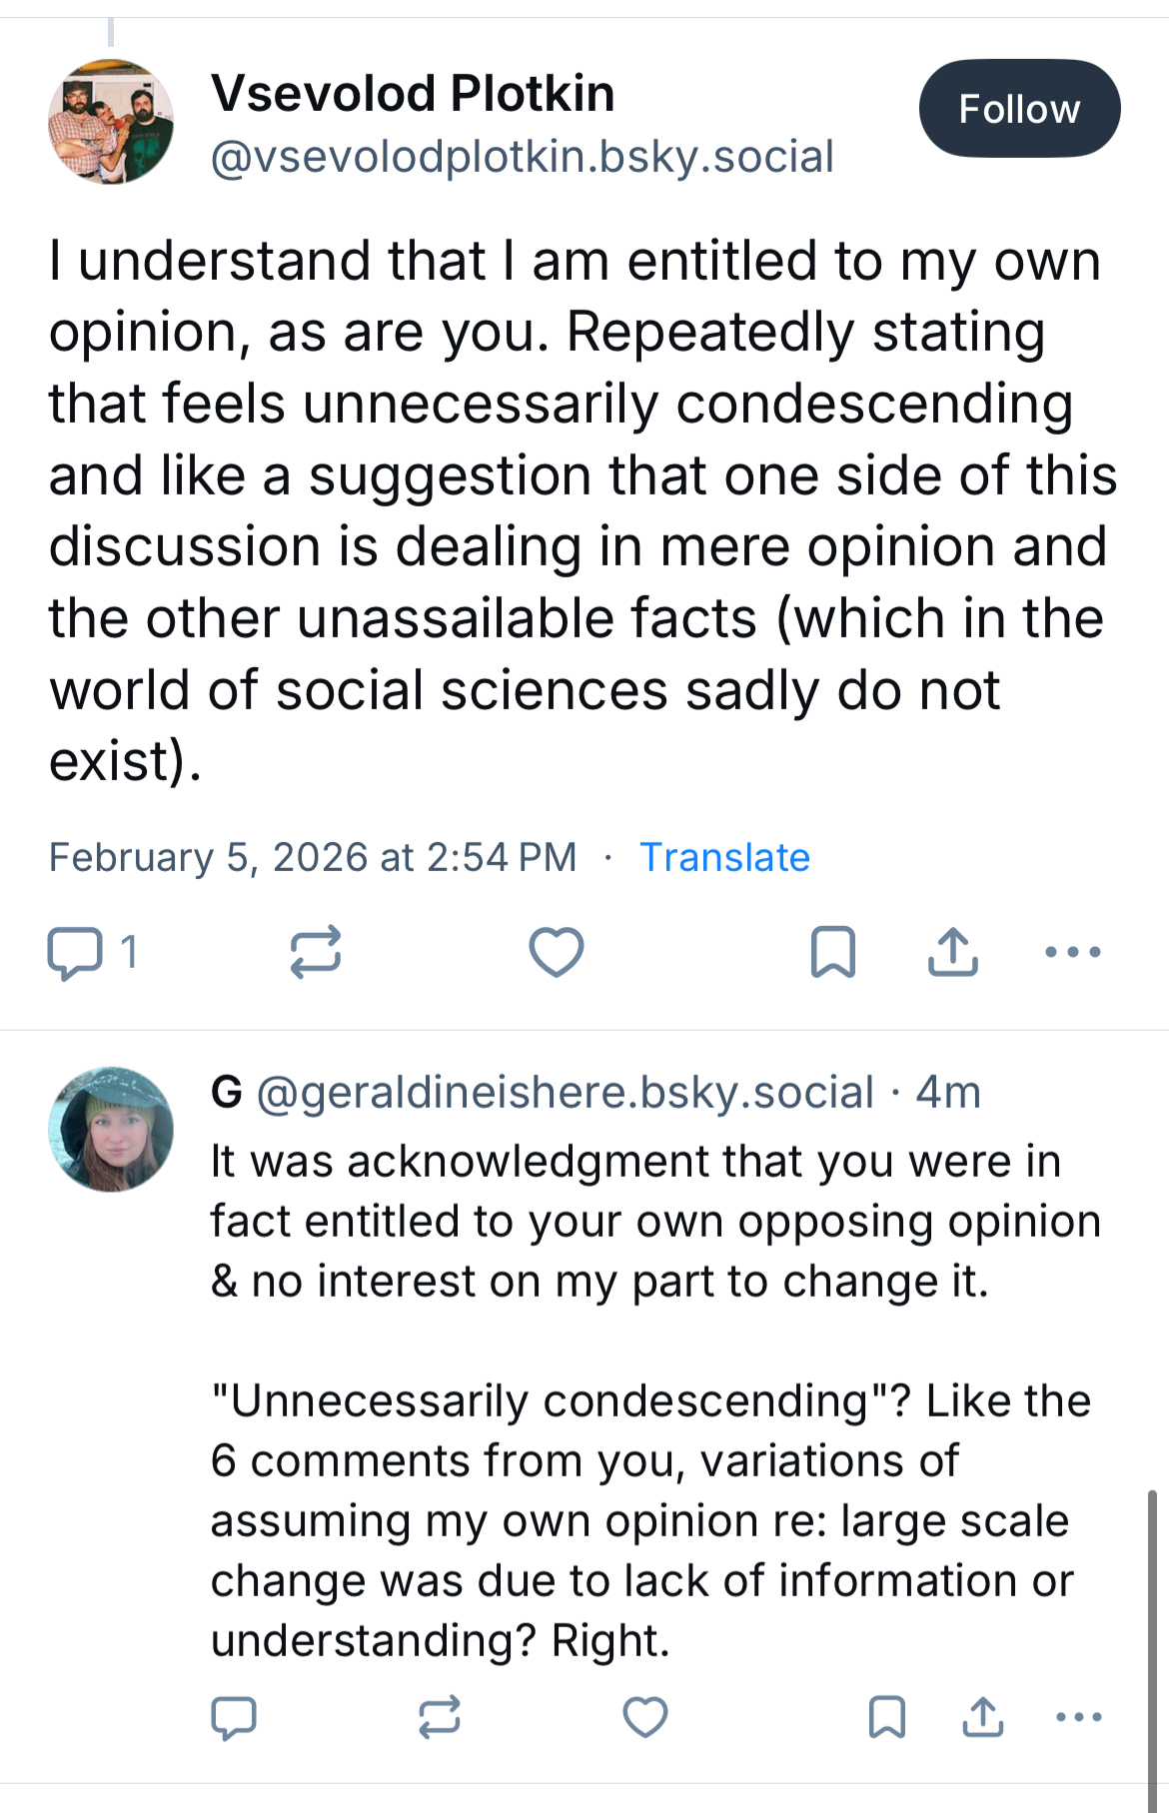
Task: Share Vsevolod Plotkin's post
Action: pyautogui.click(x=953, y=952)
